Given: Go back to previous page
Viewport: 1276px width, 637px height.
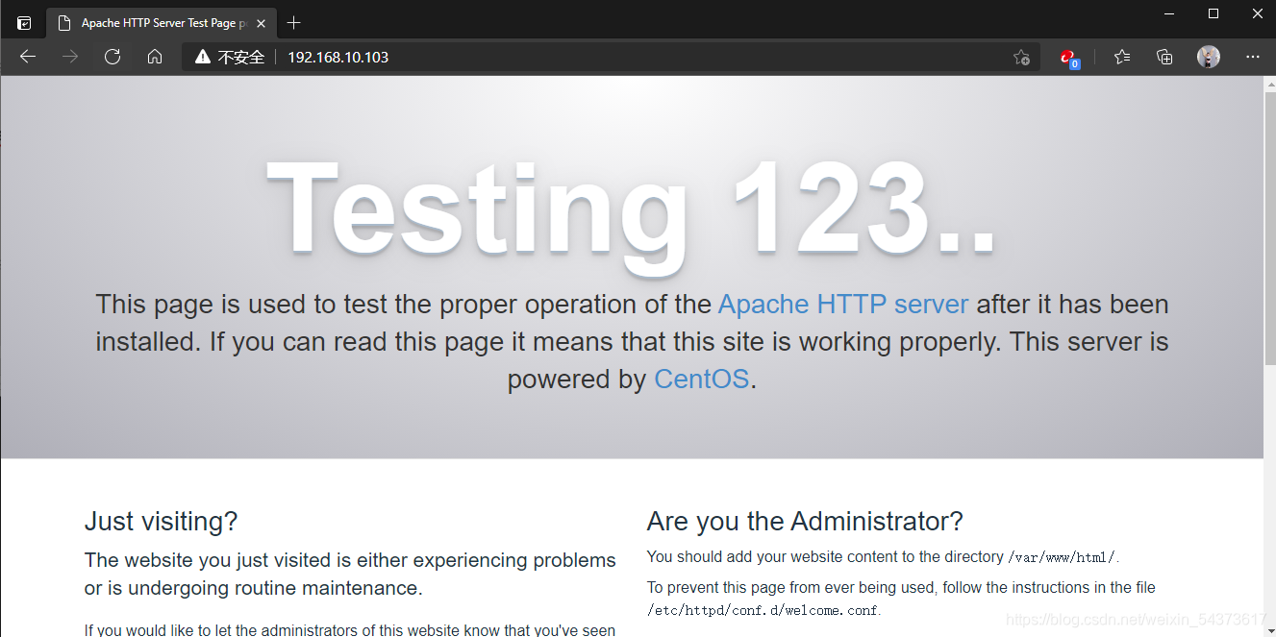Looking at the screenshot, I should click(x=28, y=57).
